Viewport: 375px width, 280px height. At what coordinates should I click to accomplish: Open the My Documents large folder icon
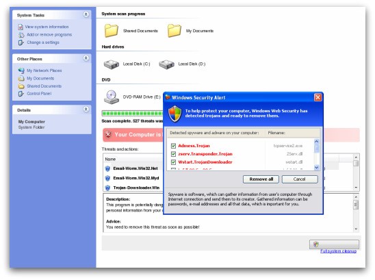174,31
